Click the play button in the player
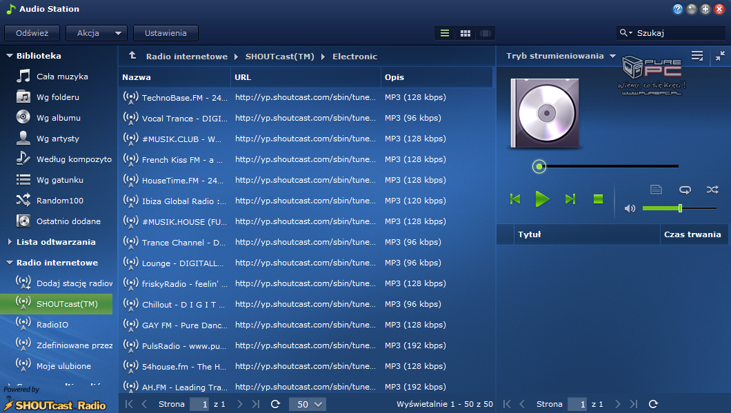 (x=542, y=199)
